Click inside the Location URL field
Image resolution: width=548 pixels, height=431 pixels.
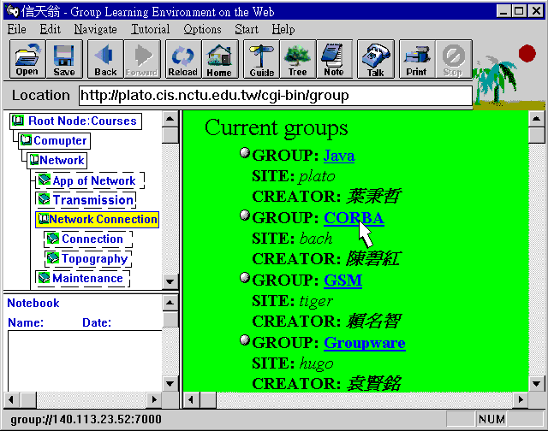click(x=274, y=95)
